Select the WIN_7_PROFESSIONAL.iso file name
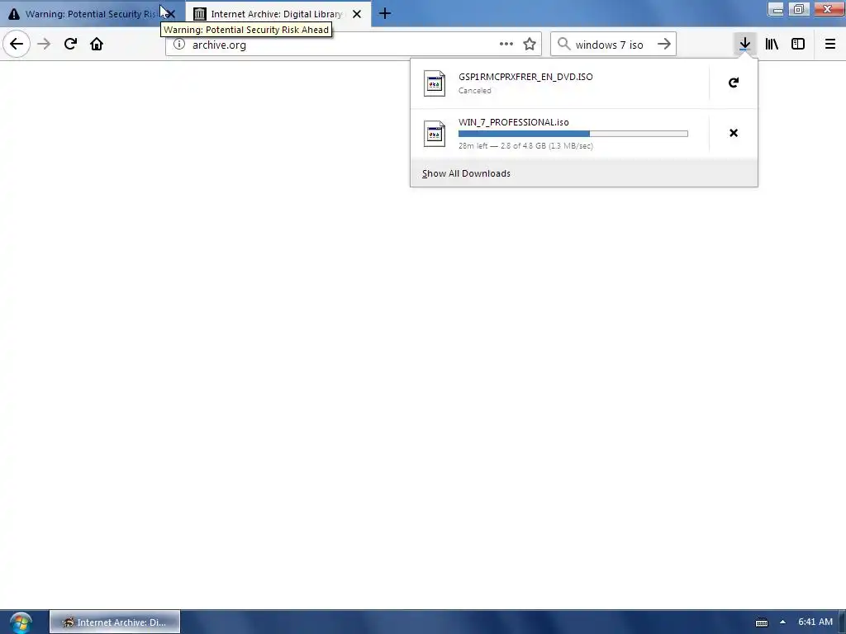The width and height of the screenshot is (846, 634). pyautogui.click(x=514, y=122)
